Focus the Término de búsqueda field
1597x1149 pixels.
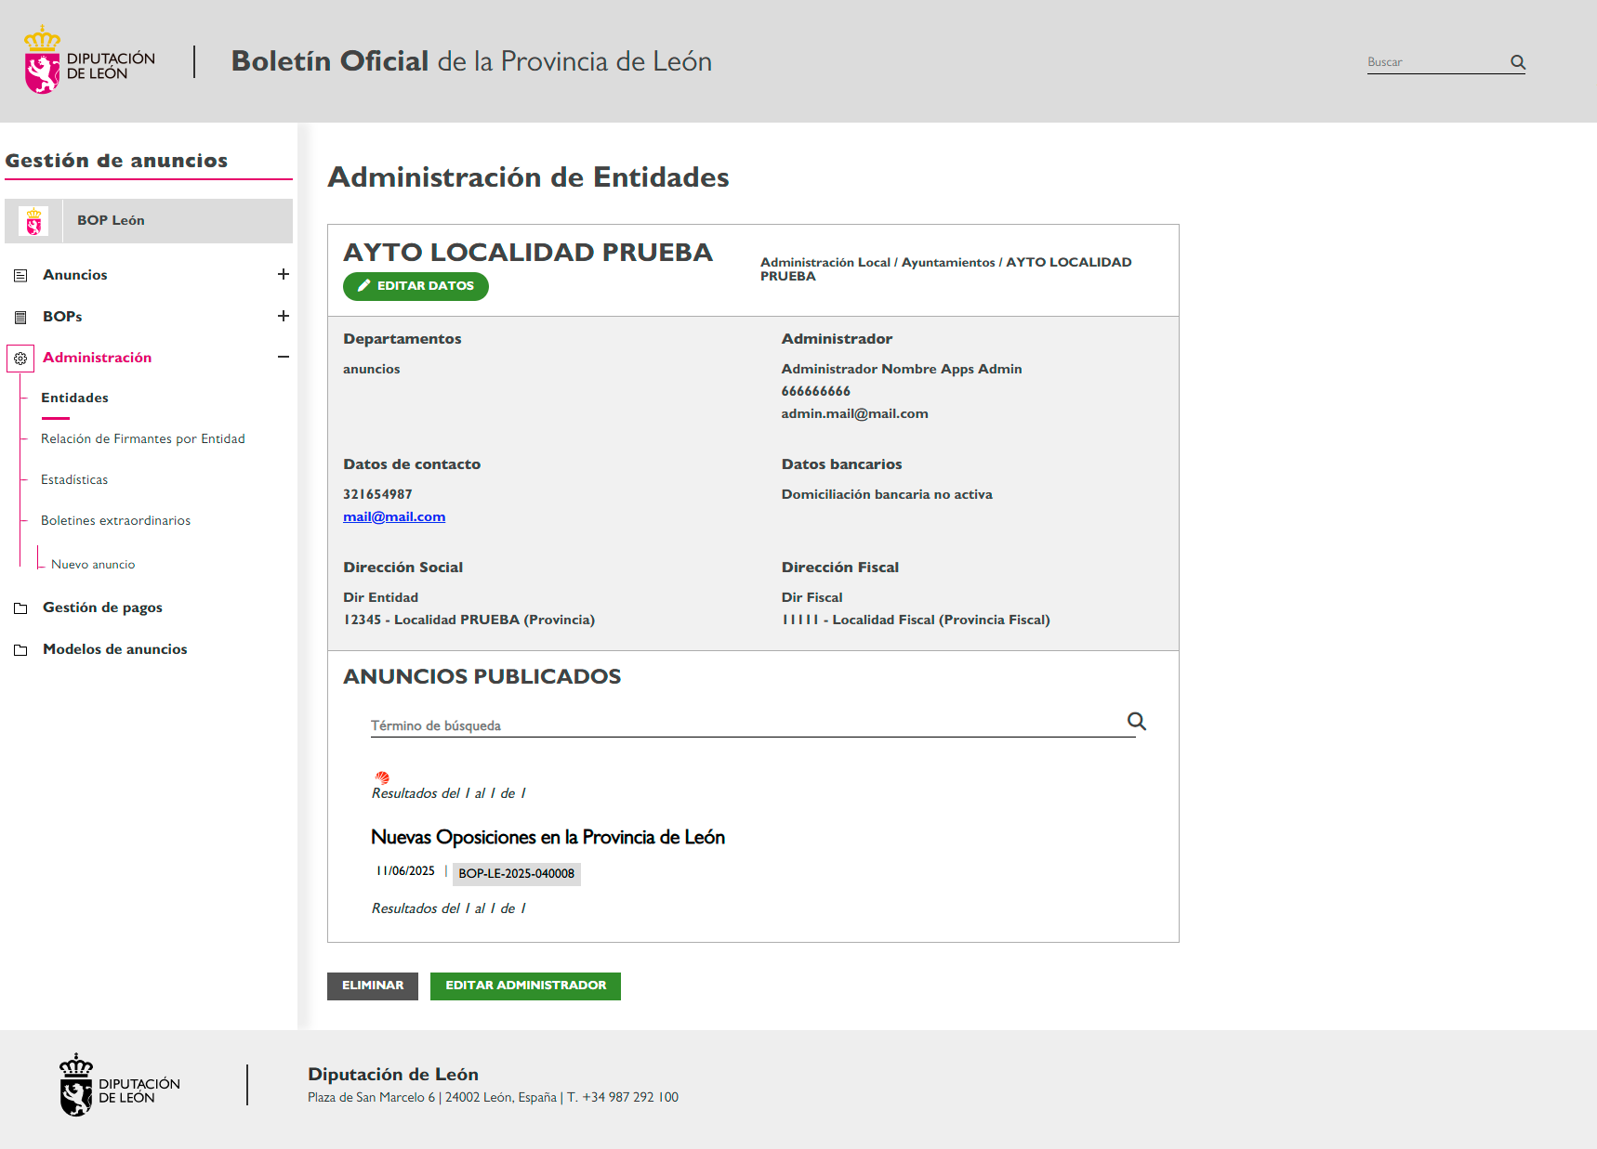[744, 725]
